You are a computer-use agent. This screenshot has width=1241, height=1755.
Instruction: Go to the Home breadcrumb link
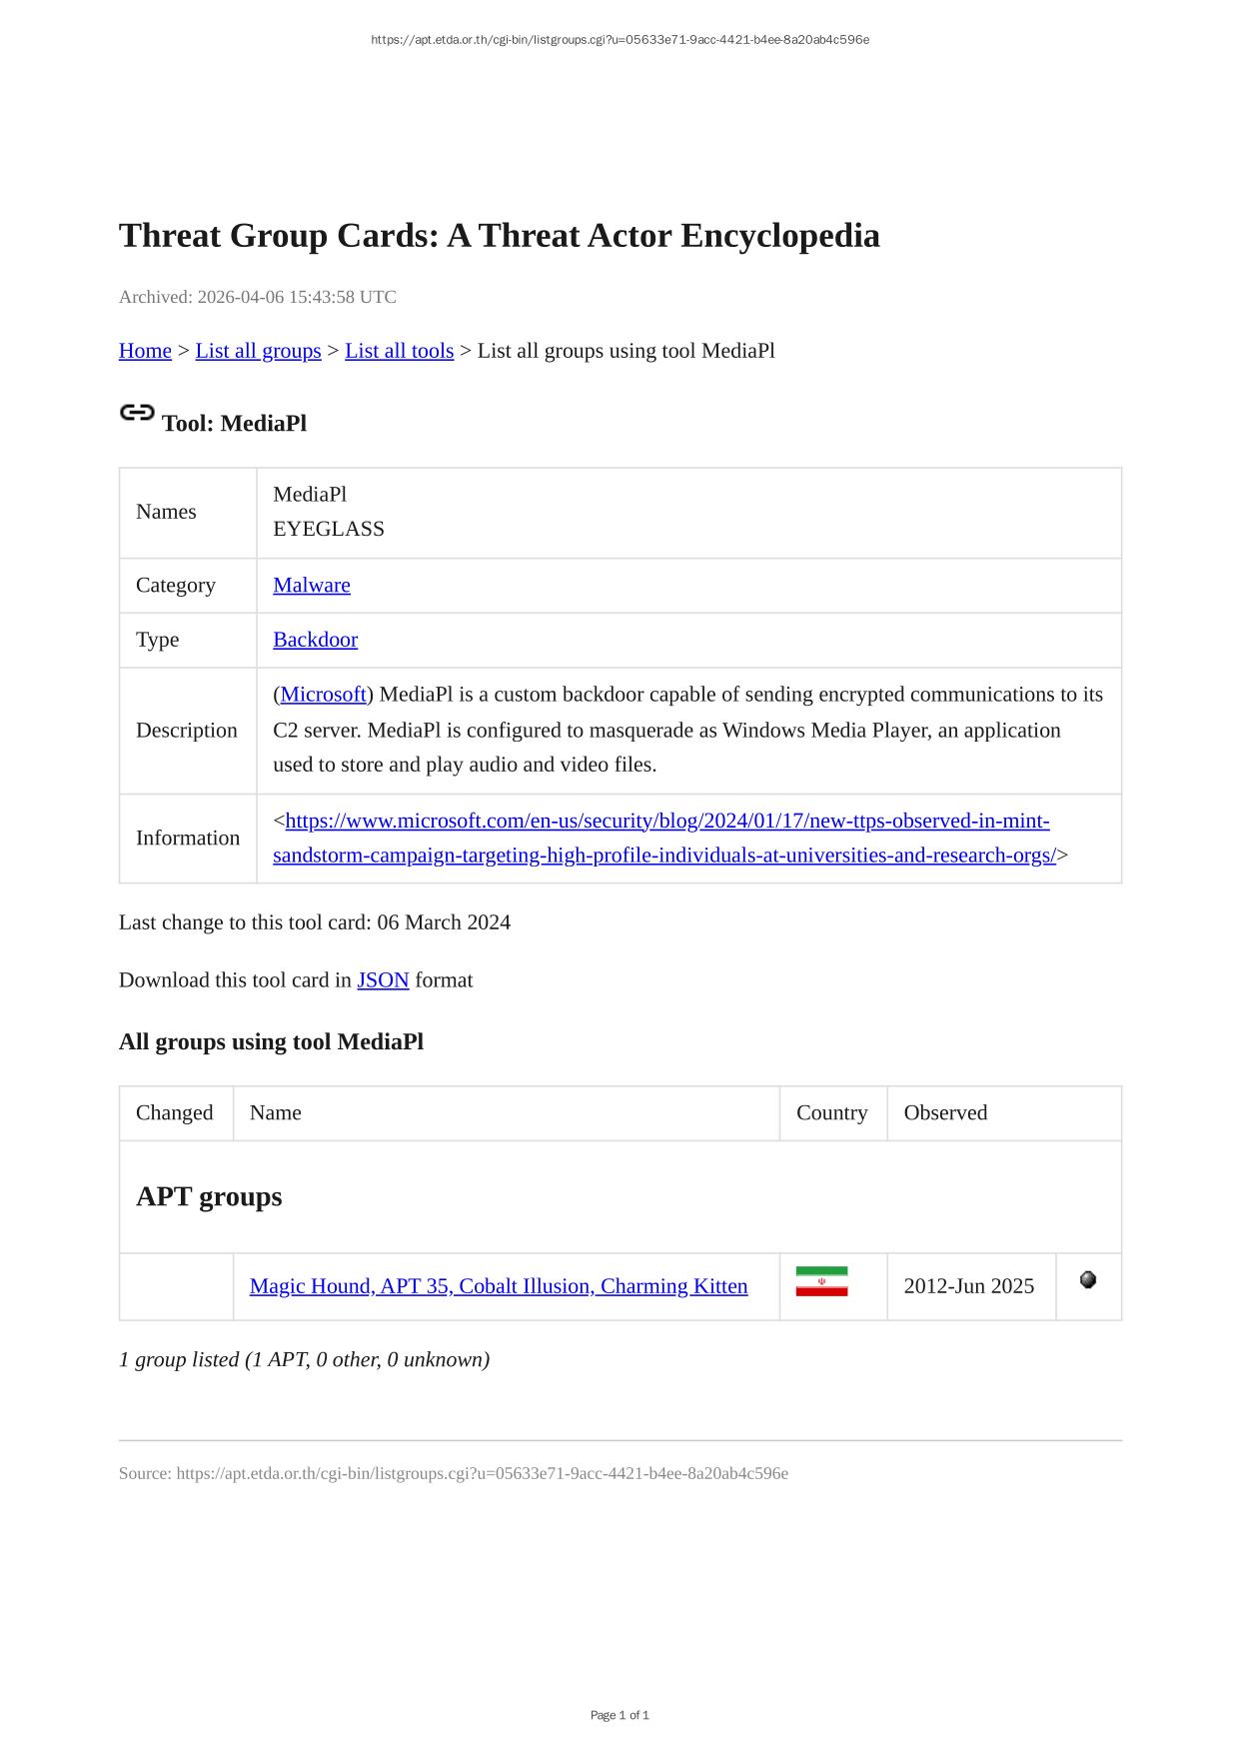pyautogui.click(x=145, y=351)
